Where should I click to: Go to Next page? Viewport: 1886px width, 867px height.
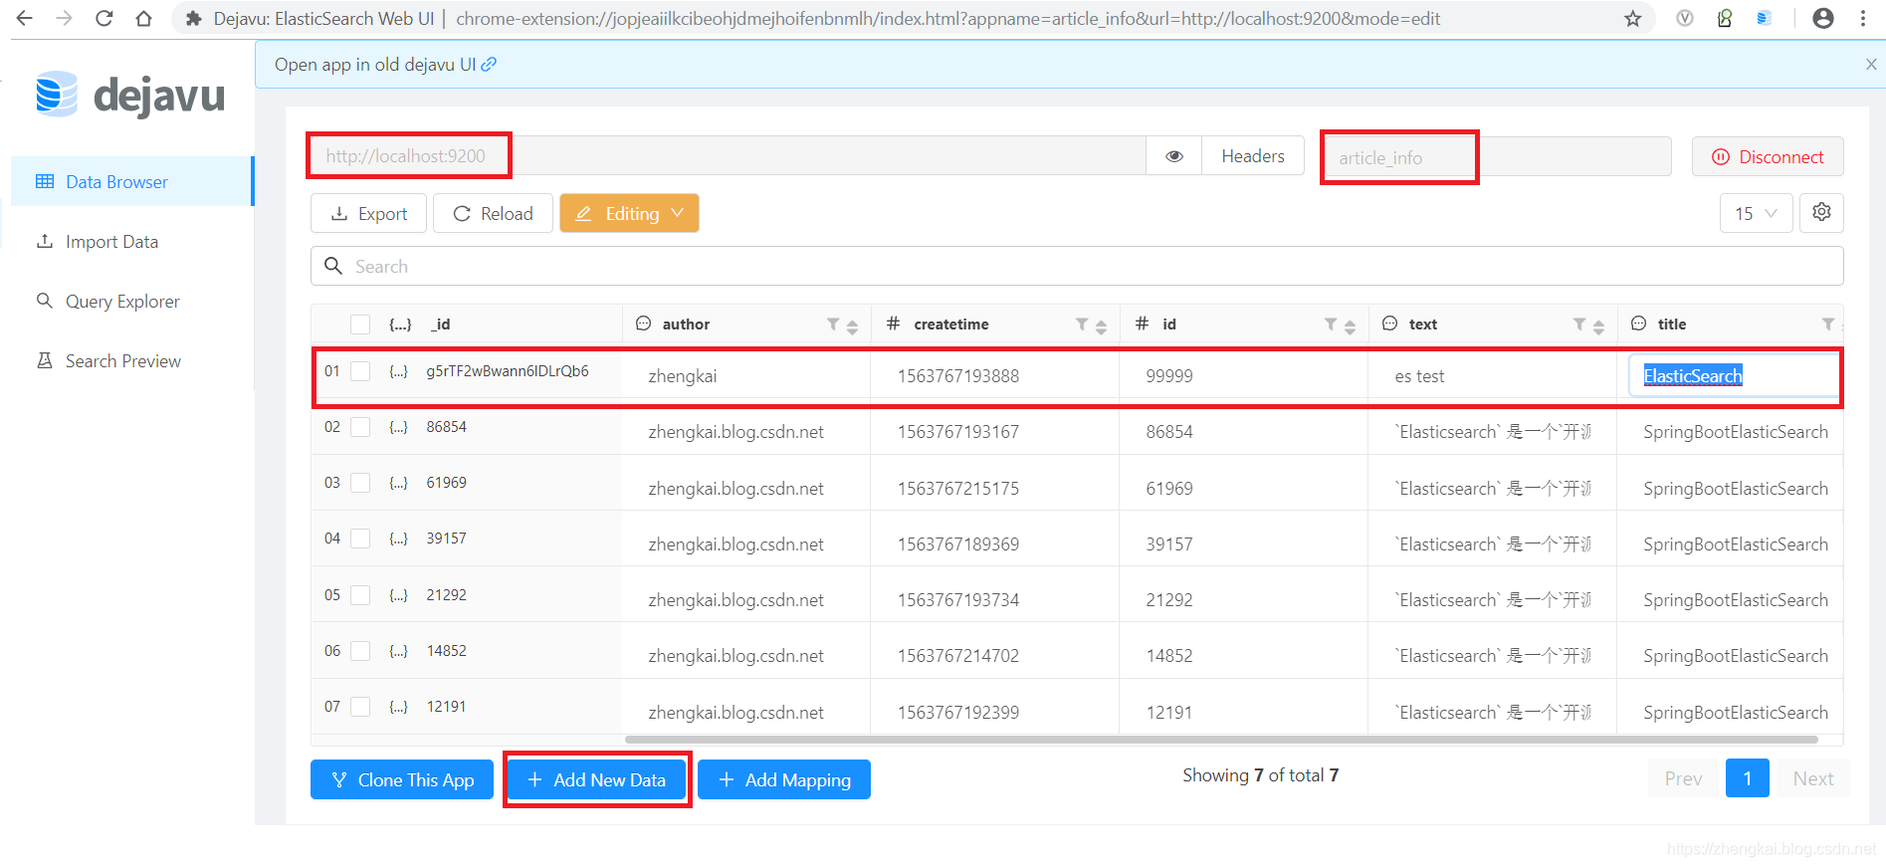point(1813,778)
